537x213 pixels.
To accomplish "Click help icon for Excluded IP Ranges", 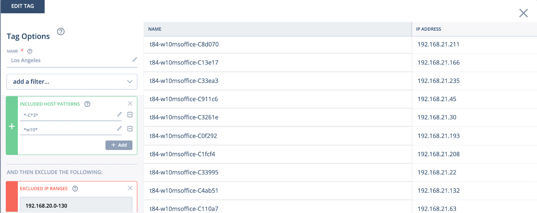I will pos(75,188).
